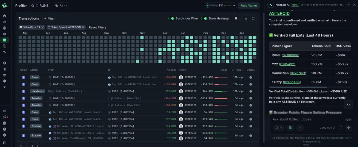Disable the Suspicious Filter toggle

(x=171, y=18)
